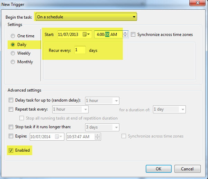208x179 pixels.
Task: Enable Stop task if runs longer
Action: point(10,127)
